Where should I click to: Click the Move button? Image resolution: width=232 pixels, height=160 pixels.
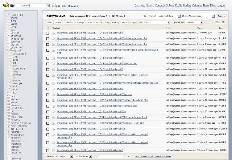pos(125,23)
